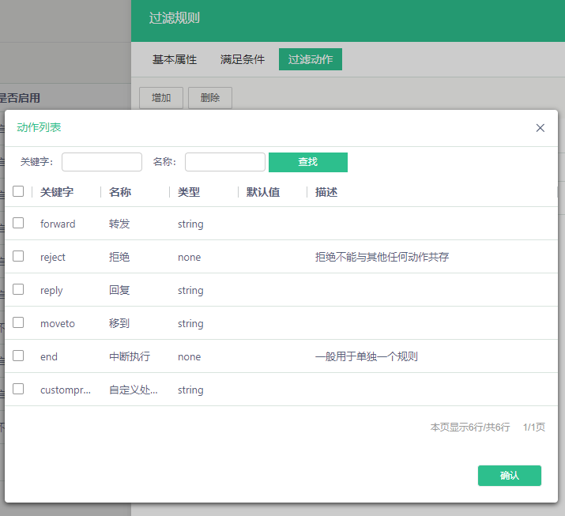Check the moveto row checkbox
The image size is (565, 516).
[18, 322]
